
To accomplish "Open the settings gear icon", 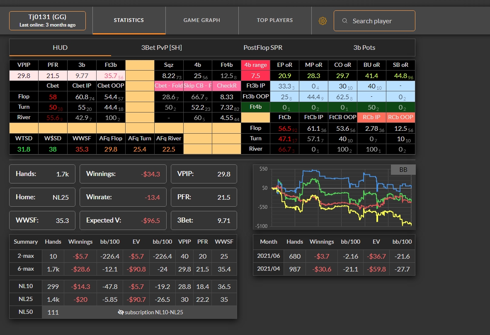I will [323, 21].
